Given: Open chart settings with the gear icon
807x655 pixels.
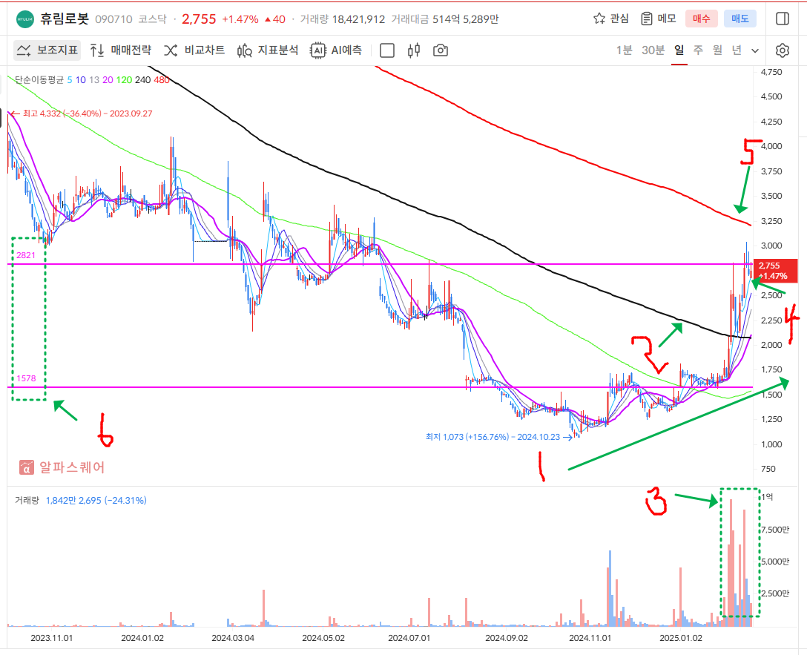Looking at the screenshot, I should (783, 50).
